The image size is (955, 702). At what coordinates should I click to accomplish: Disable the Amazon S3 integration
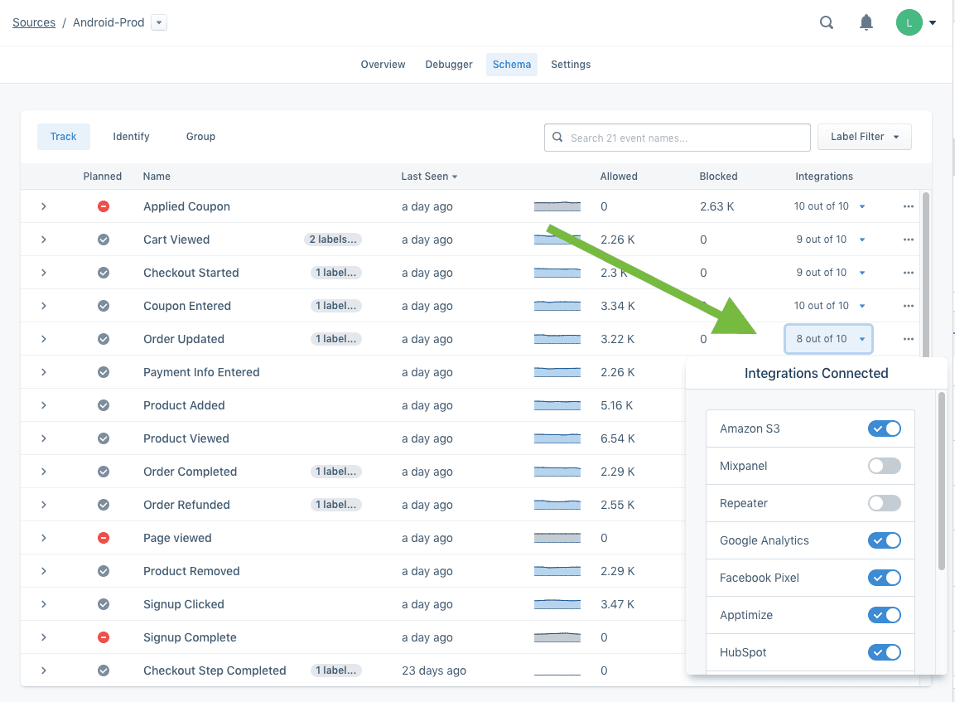(884, 428)
